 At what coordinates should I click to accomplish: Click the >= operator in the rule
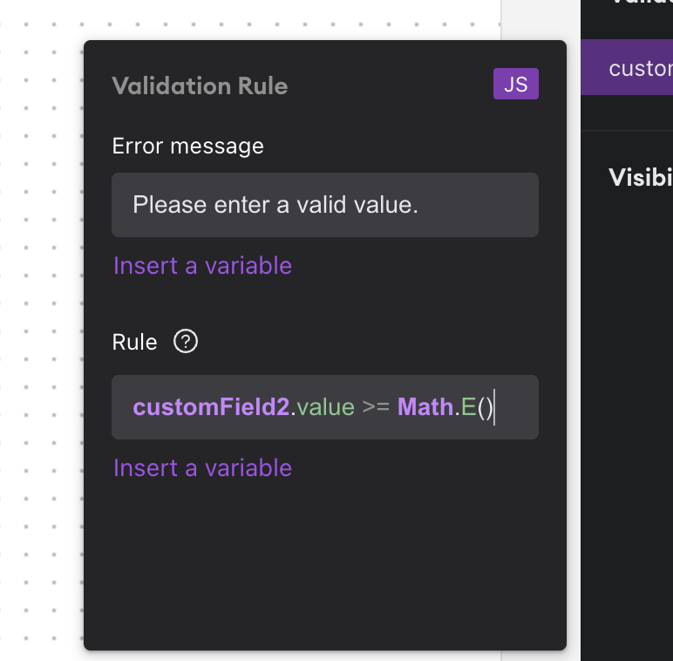pyautogui.click(x=376, y=406)
